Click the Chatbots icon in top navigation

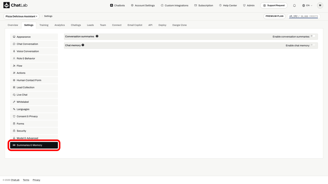click(112, 5)
